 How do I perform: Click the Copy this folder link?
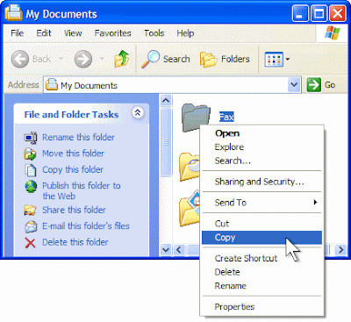(x=73, y=169)
